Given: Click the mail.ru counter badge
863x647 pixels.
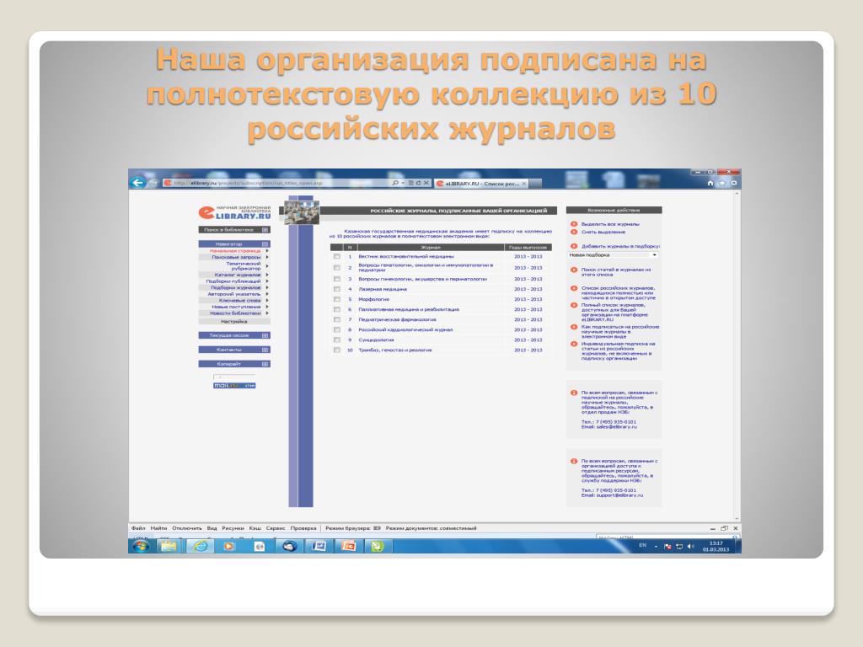Looking at the screenshot, I should [x=234, y=386].
